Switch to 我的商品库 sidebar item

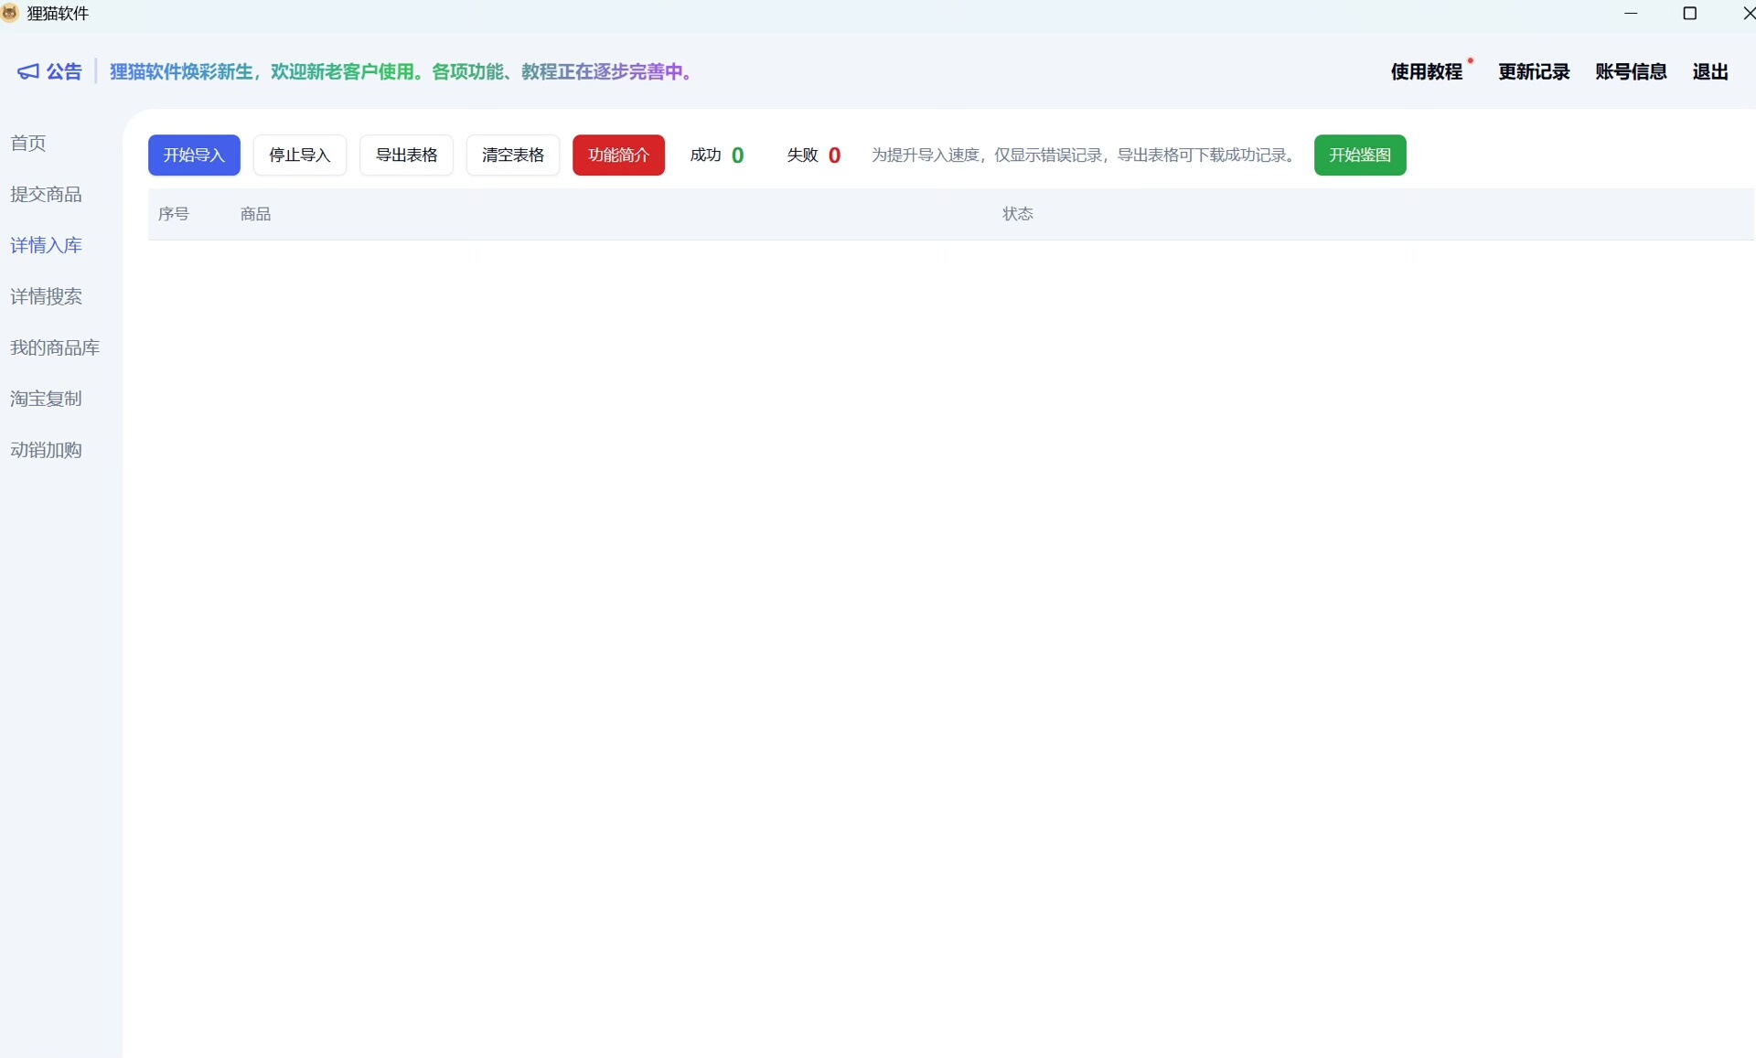click(x=55, y=347)
